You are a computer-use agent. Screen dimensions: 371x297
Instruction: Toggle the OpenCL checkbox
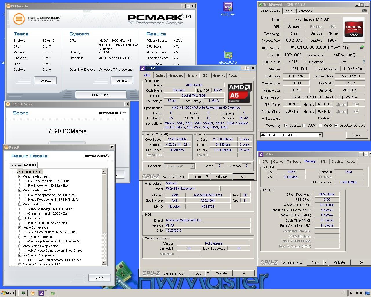(286, 126)
